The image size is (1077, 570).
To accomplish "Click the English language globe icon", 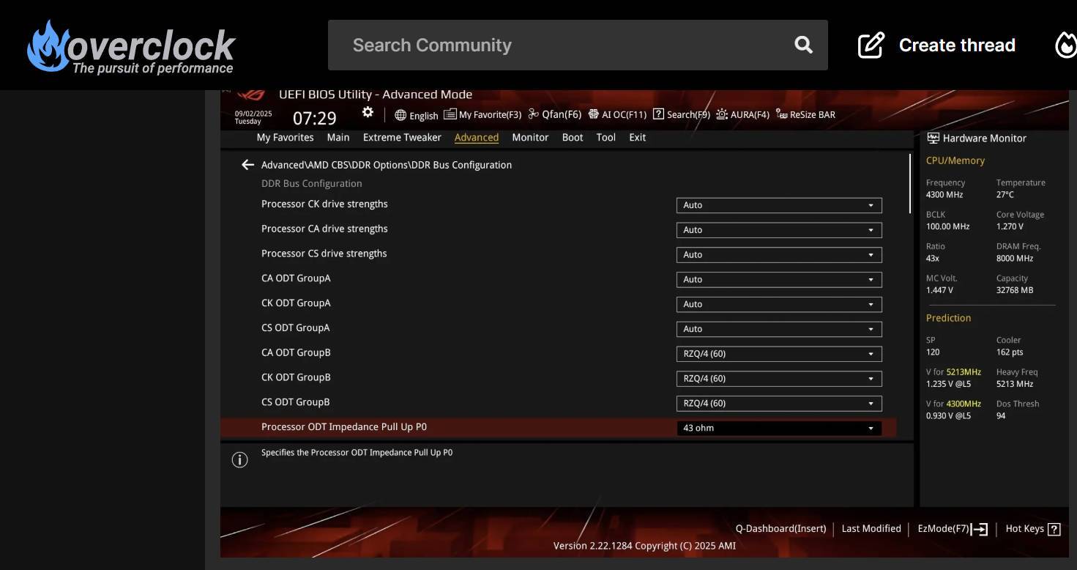I will click(400, 115).
